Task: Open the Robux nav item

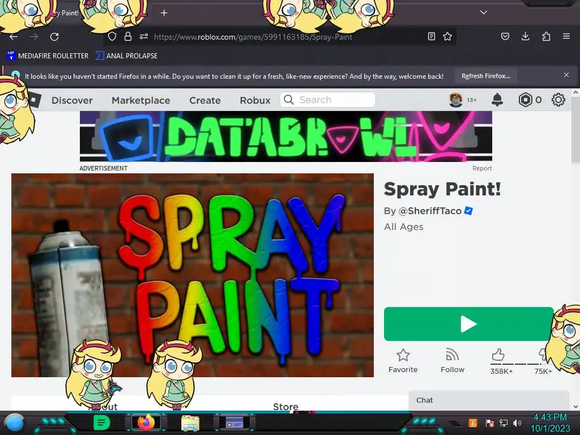Action: (x=255, y=100)
